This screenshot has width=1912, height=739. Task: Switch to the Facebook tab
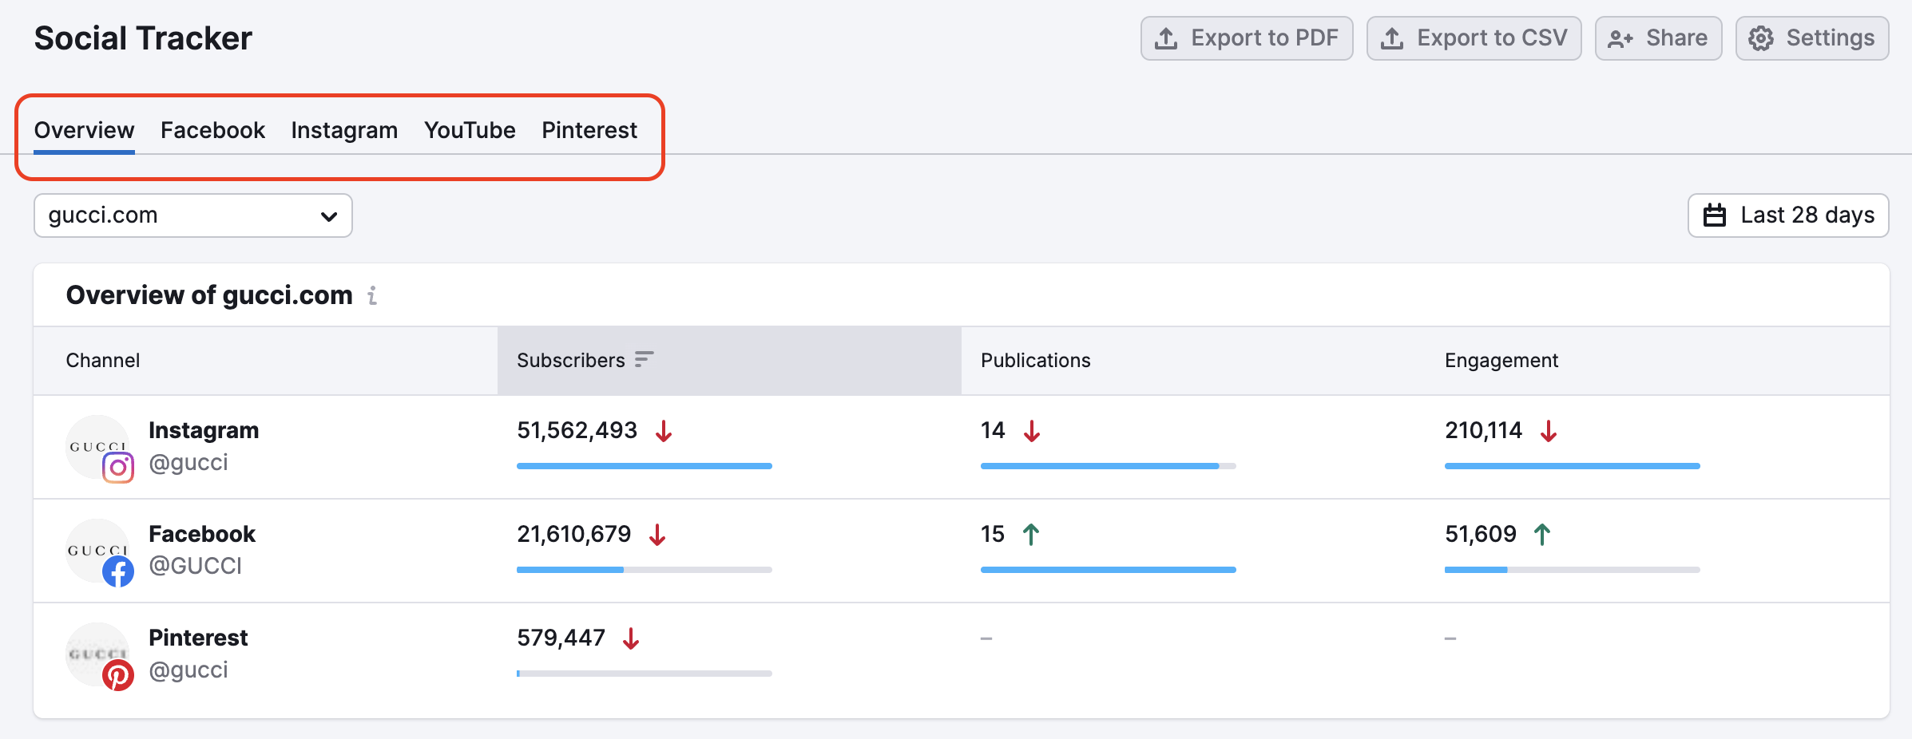coord(212,129)
